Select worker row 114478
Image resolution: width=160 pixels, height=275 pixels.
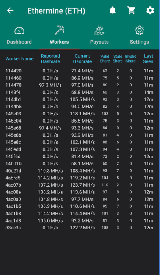click(80, 85)
